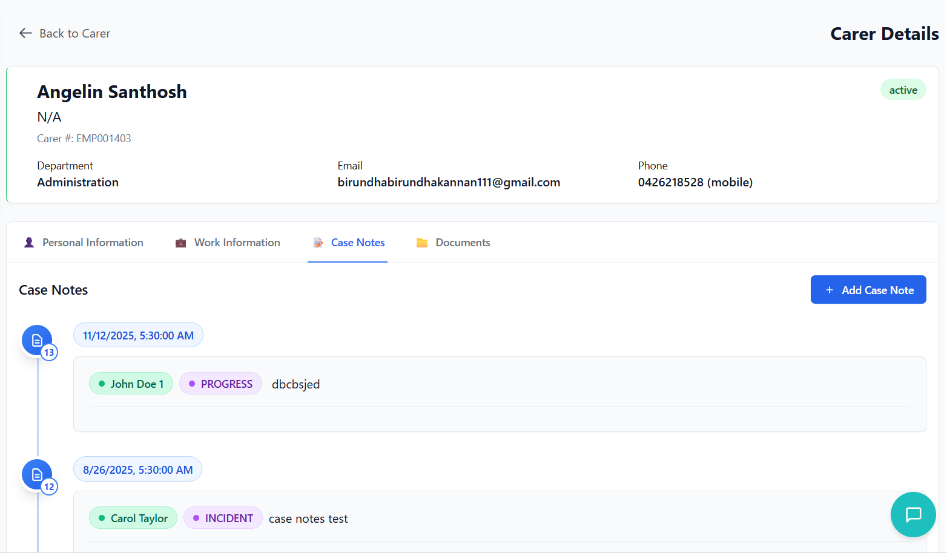Click the Carol Taylor tag
The height and width of the screenshot is (553, 947).
pos(133,518)
